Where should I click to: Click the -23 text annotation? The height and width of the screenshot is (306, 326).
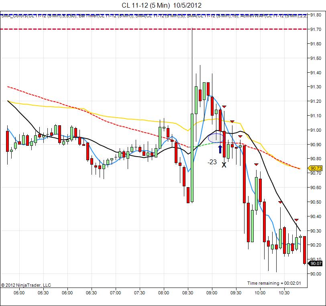pyautogui.click(x=212, y=162)
